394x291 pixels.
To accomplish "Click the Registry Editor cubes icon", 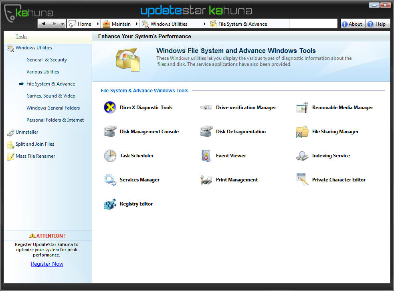I will tap(110, 204).
